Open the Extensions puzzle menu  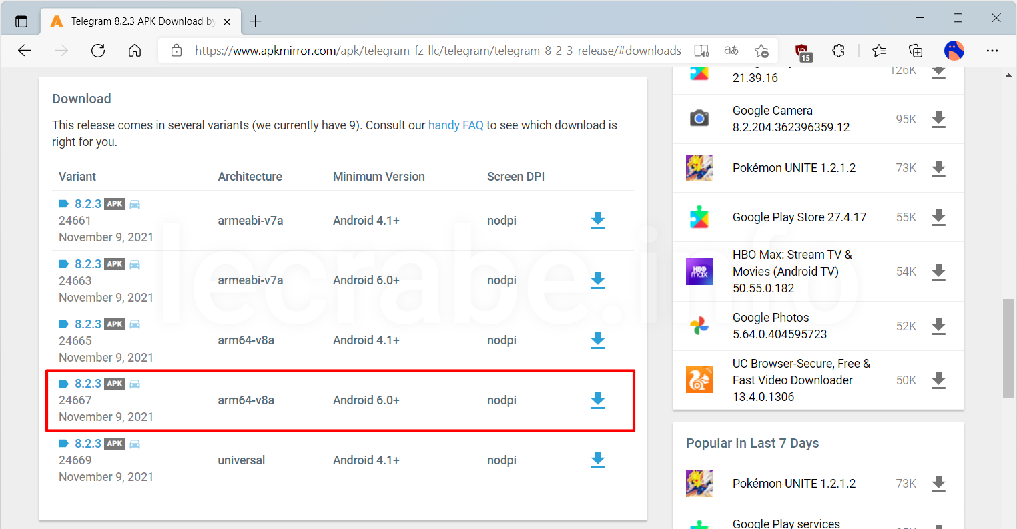[x=839, y=51]
